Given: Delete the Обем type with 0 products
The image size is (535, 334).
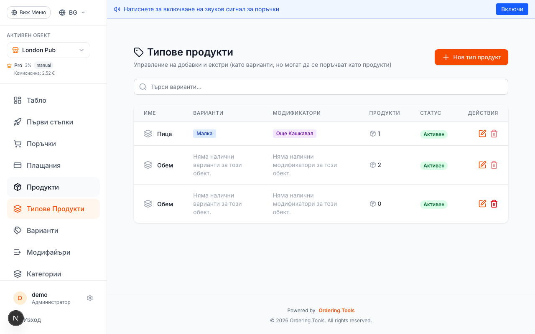Looking at the screenshot, I should (494, 204).
